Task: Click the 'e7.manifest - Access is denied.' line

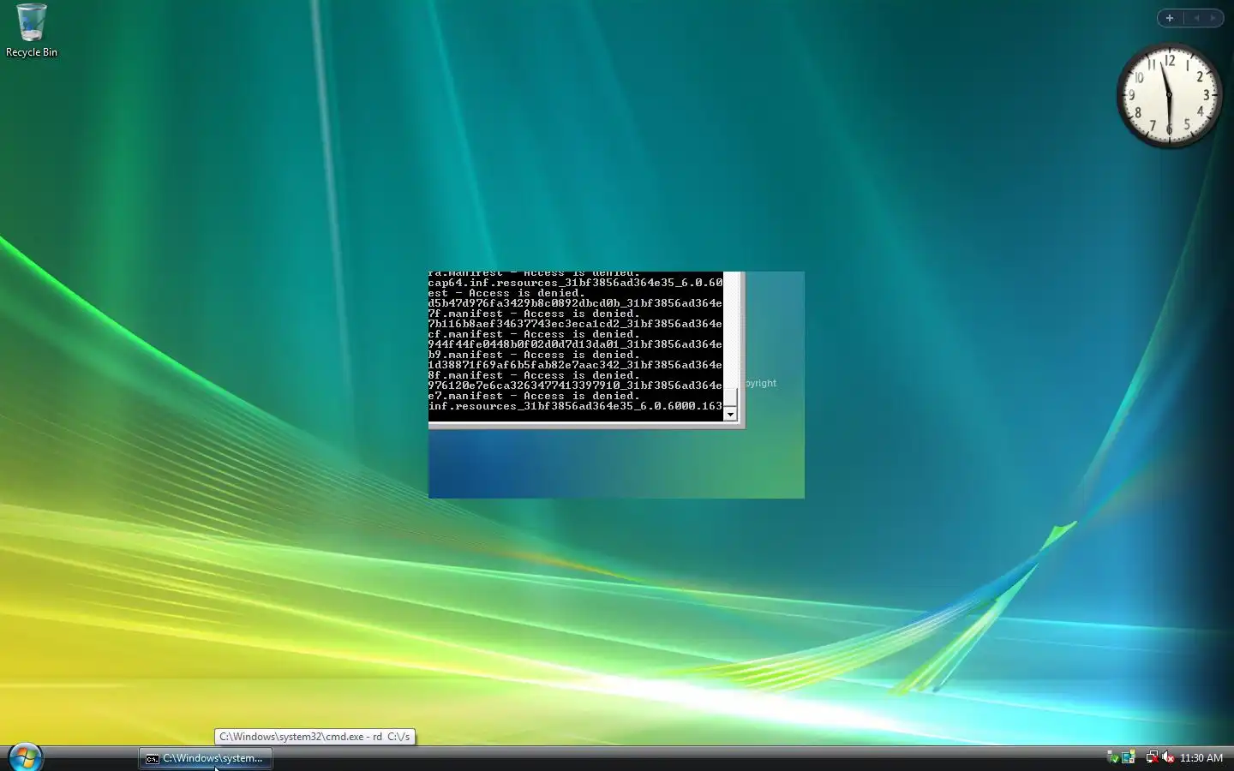Action: point(534,396)
